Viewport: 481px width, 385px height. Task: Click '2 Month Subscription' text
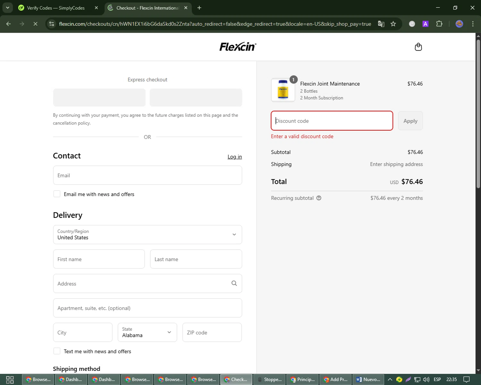pyautogui.click(x=322, y=98)
